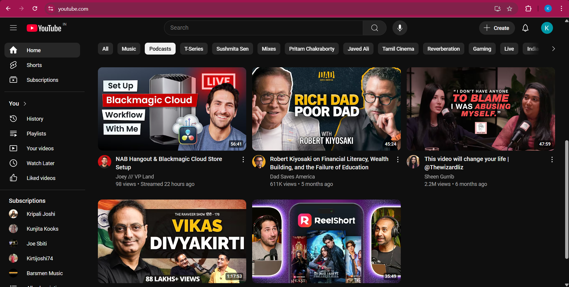Select the Tamil Cinema chip

(398, 49)
